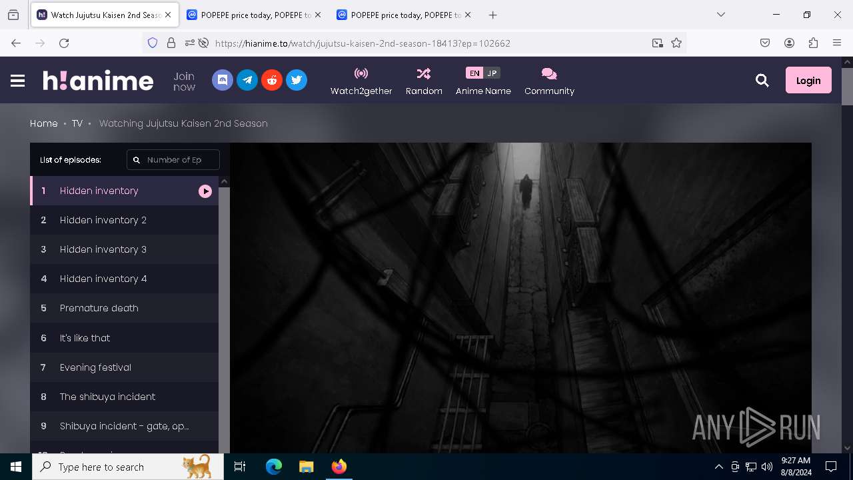
Task: Click the page vertical scrollbar thumb
Action: [x=848, y=87]
